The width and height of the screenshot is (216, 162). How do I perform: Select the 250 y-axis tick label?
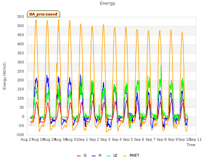(x=21, y=71)
